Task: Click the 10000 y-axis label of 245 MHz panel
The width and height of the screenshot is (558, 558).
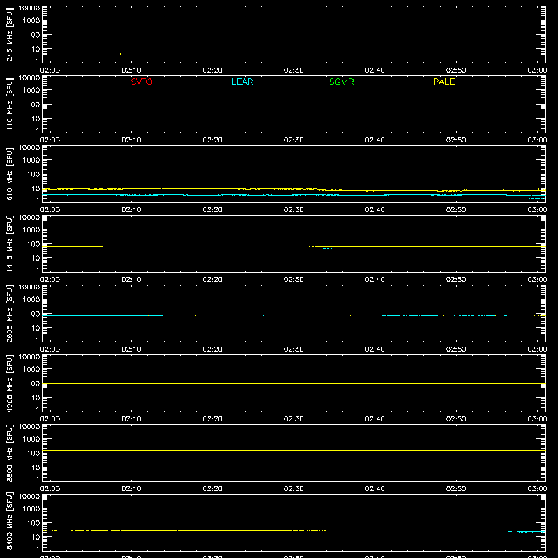Action: pos(29,8)
